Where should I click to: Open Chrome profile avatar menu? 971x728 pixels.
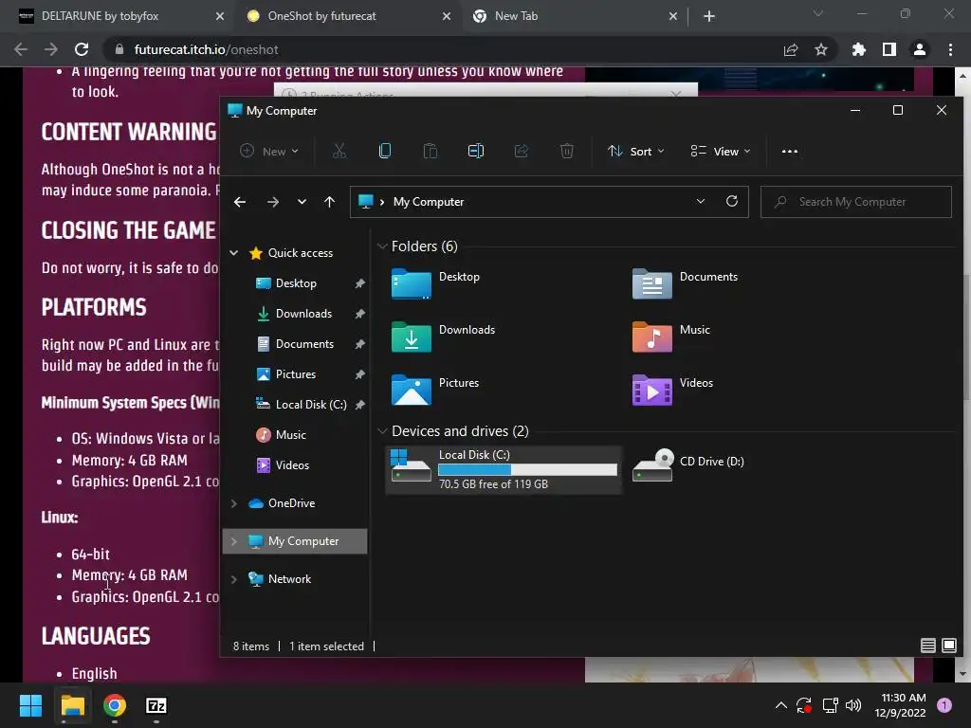(920, 49)
